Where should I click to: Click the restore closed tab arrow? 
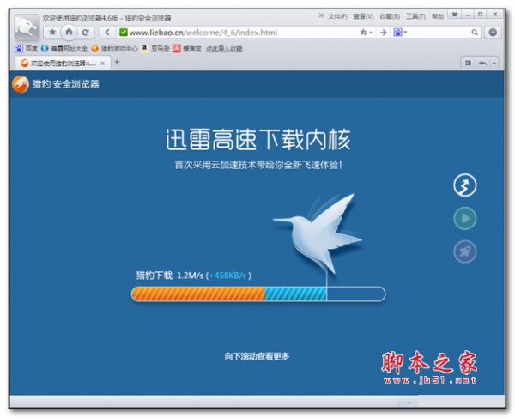[482, 63]
